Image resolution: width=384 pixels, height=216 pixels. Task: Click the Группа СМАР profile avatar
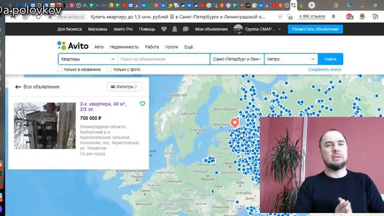238,29
